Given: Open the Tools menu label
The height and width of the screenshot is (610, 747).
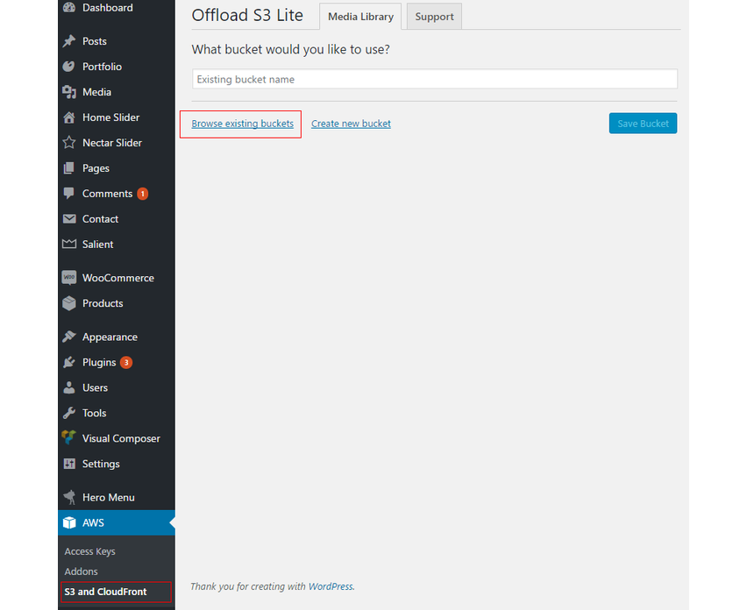Looking at the screenshot, I should [95, 414].
